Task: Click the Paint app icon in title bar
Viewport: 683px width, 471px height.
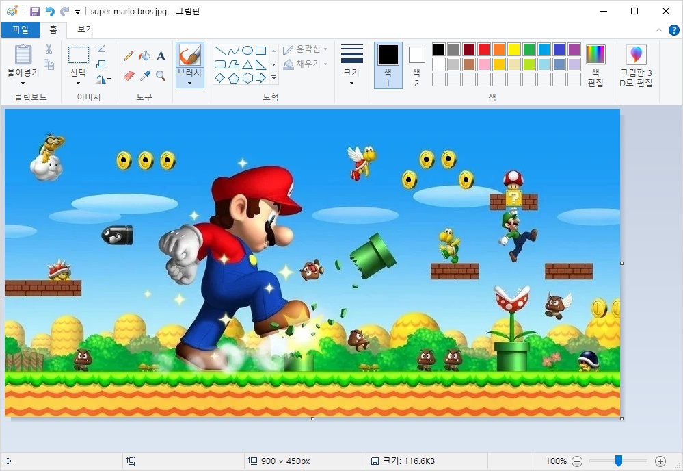Action: pos(12,12)
